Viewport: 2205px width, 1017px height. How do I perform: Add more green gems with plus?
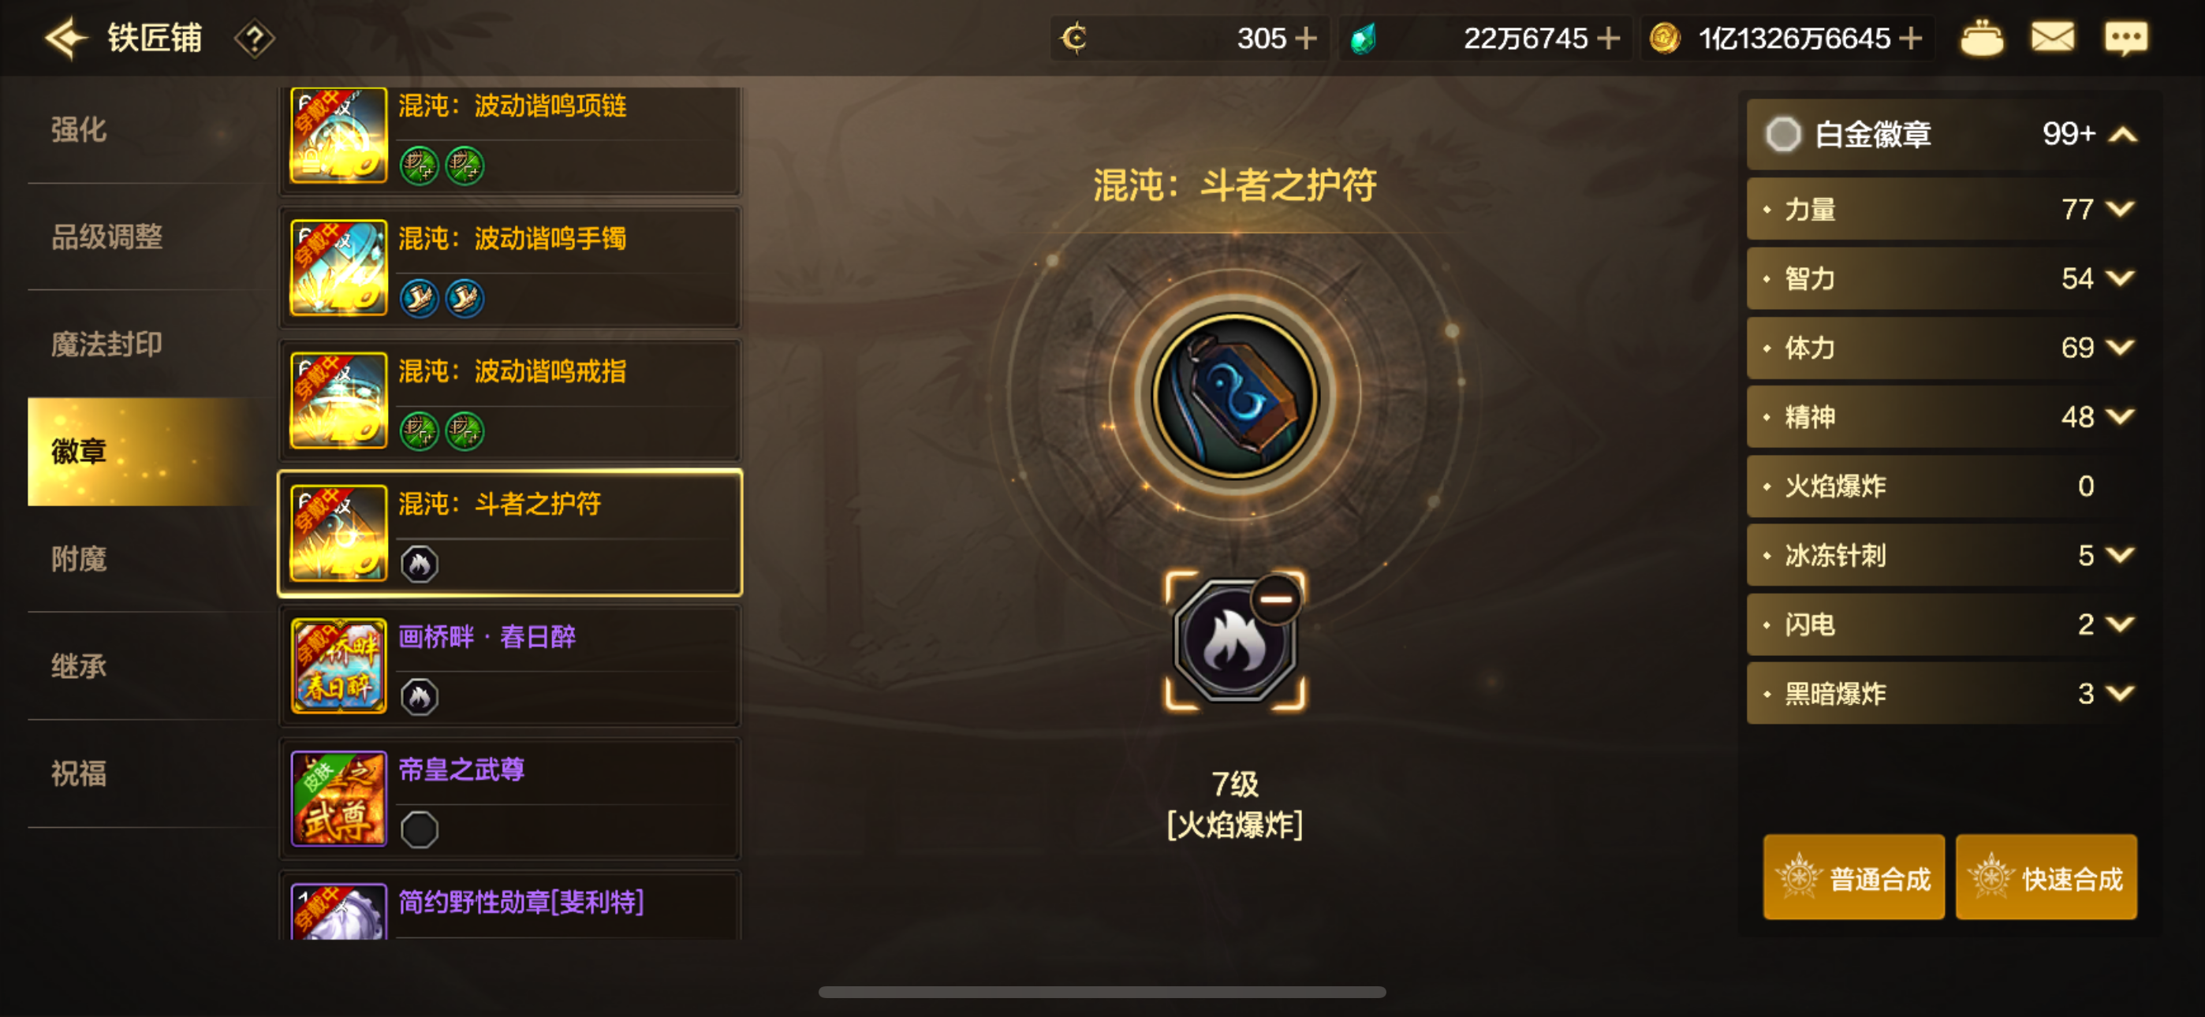(x=1608, y=39)
